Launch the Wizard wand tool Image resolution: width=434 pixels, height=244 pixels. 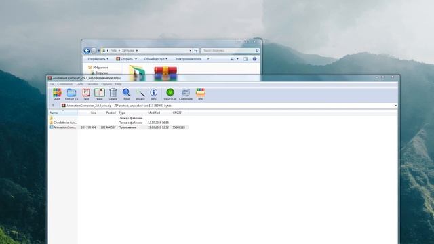coord(140,94)
